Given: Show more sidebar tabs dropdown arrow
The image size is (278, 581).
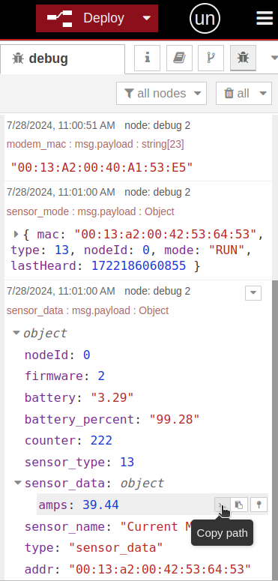Looking at the screenshot, I should click(274, 58).
